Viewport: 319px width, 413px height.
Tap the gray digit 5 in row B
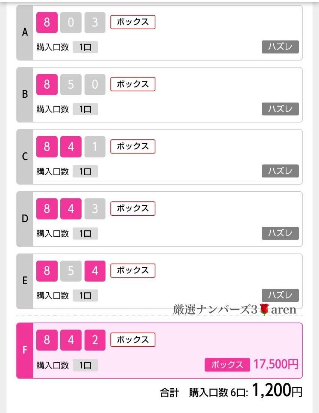[x=71, y=85]
